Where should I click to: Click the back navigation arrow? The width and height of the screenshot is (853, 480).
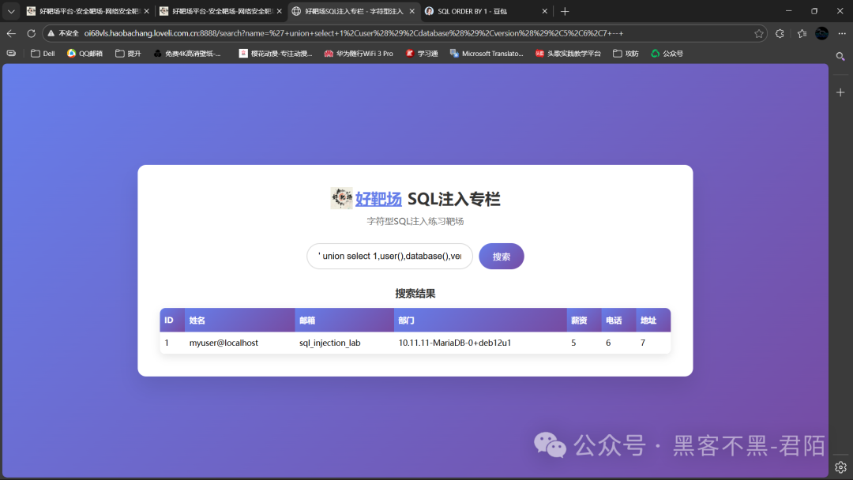(10, 34)
